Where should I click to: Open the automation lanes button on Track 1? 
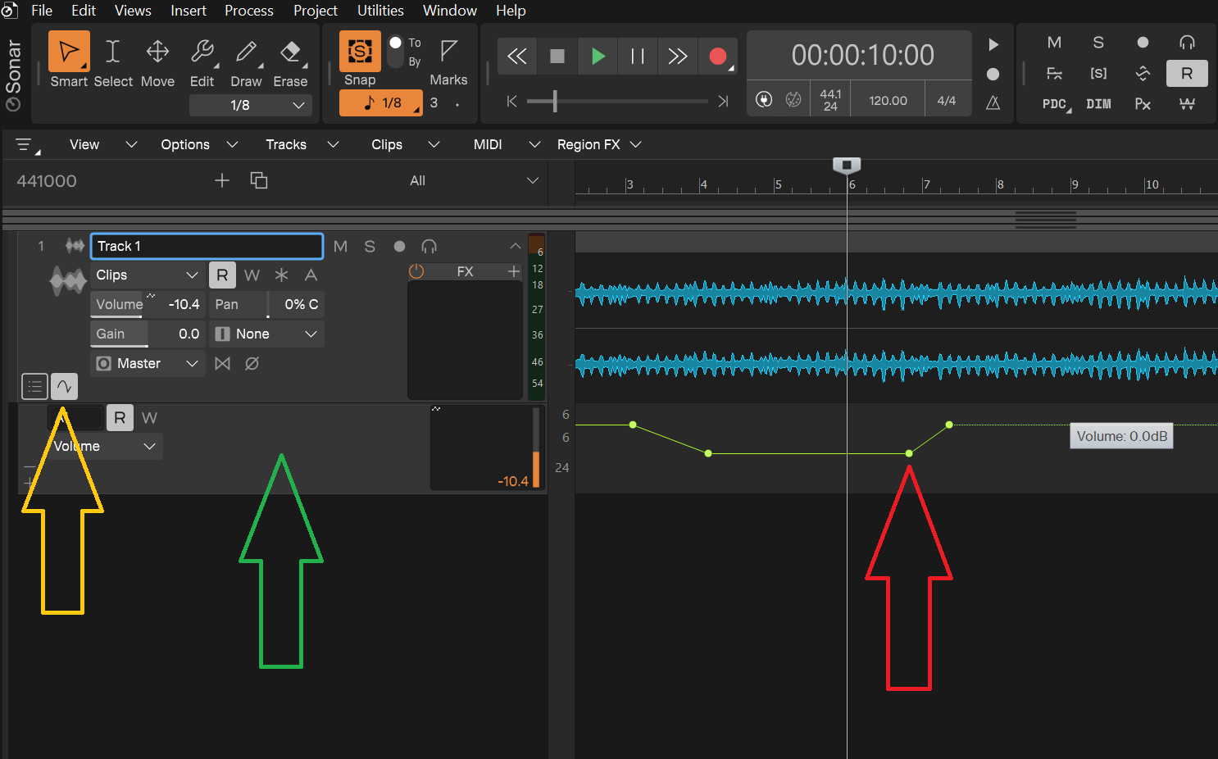coord(64,386)
